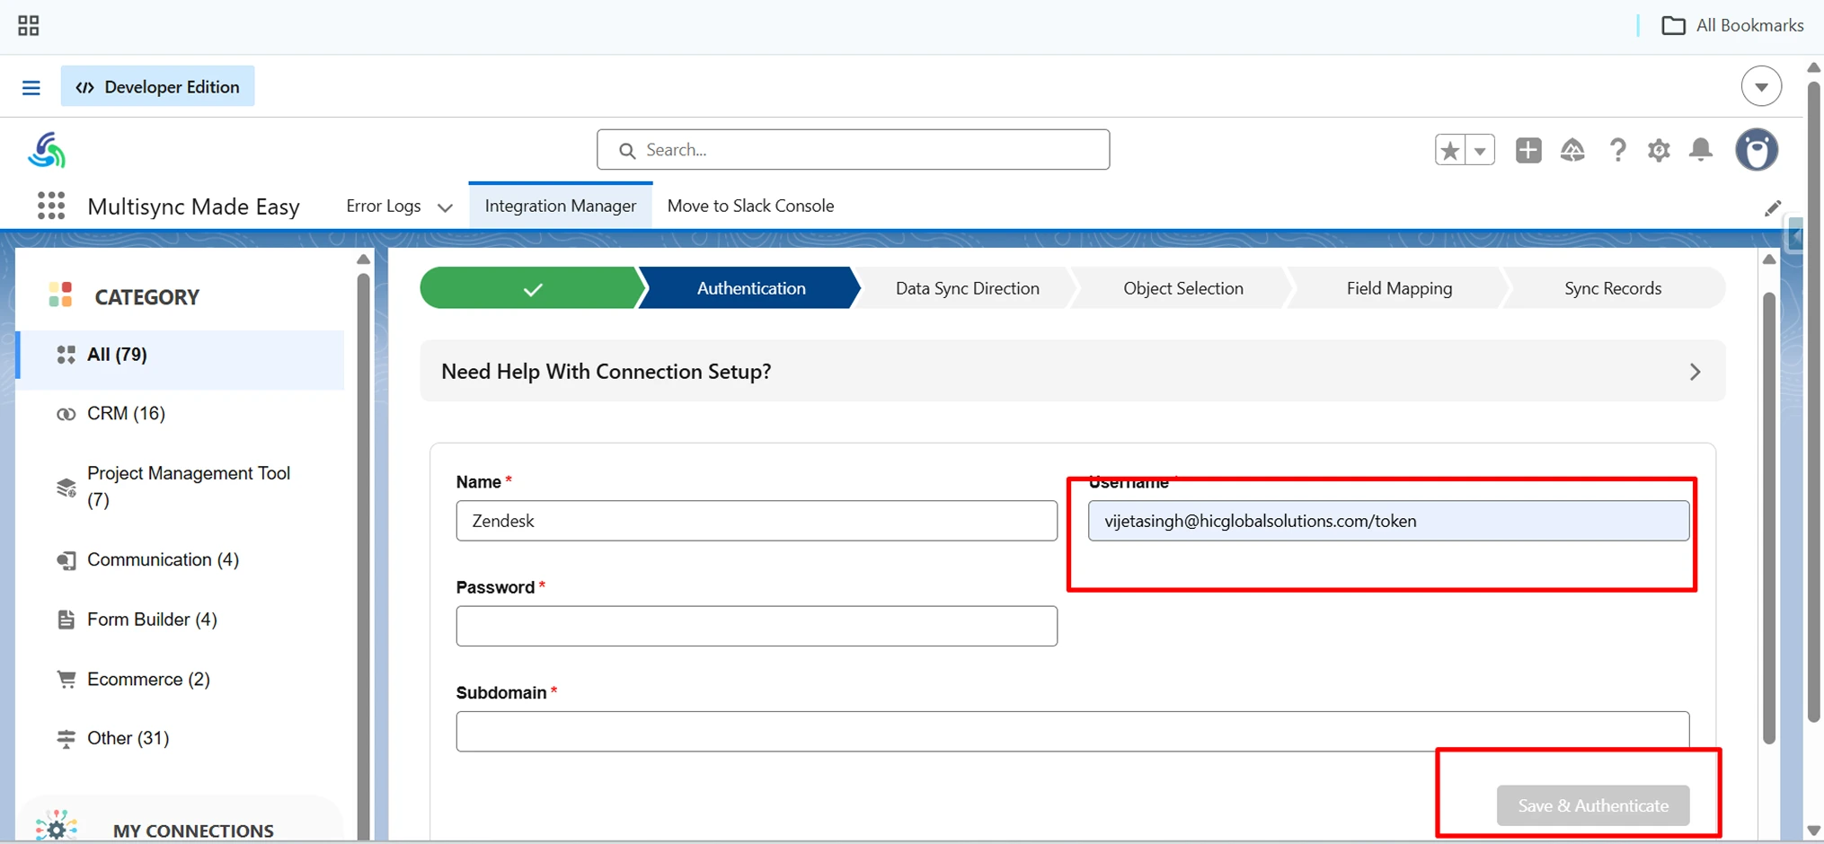Go to the Data Sync Direction step
The height and width of the screenshot is (844, 1824).
967,288
